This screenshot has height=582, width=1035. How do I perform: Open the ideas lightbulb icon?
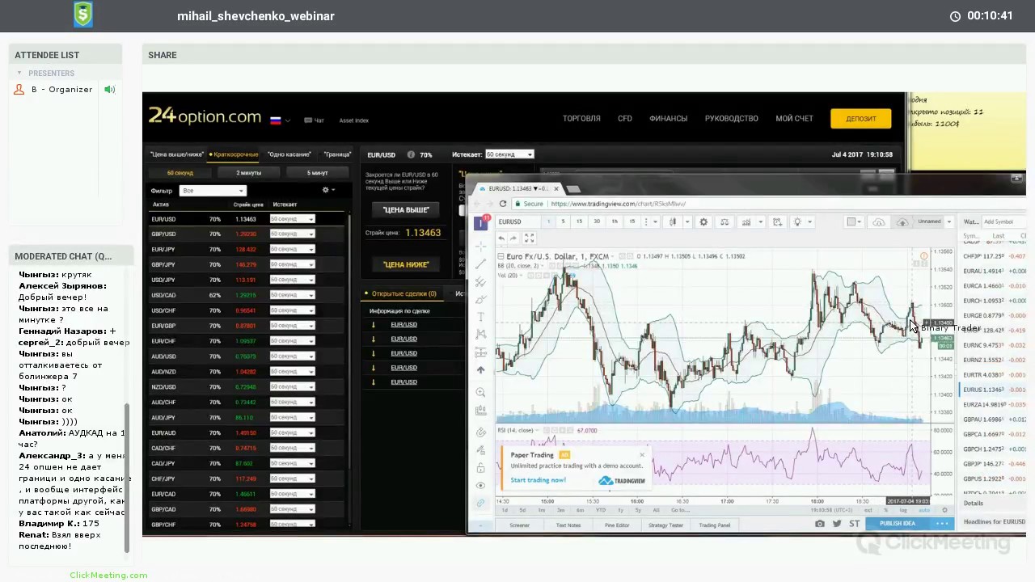tap(797, 221)
